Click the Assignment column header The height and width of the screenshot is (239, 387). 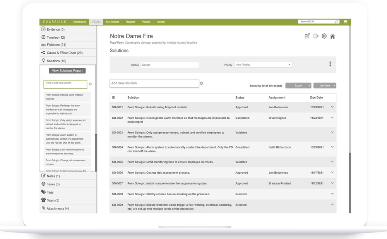coord(277,97)
